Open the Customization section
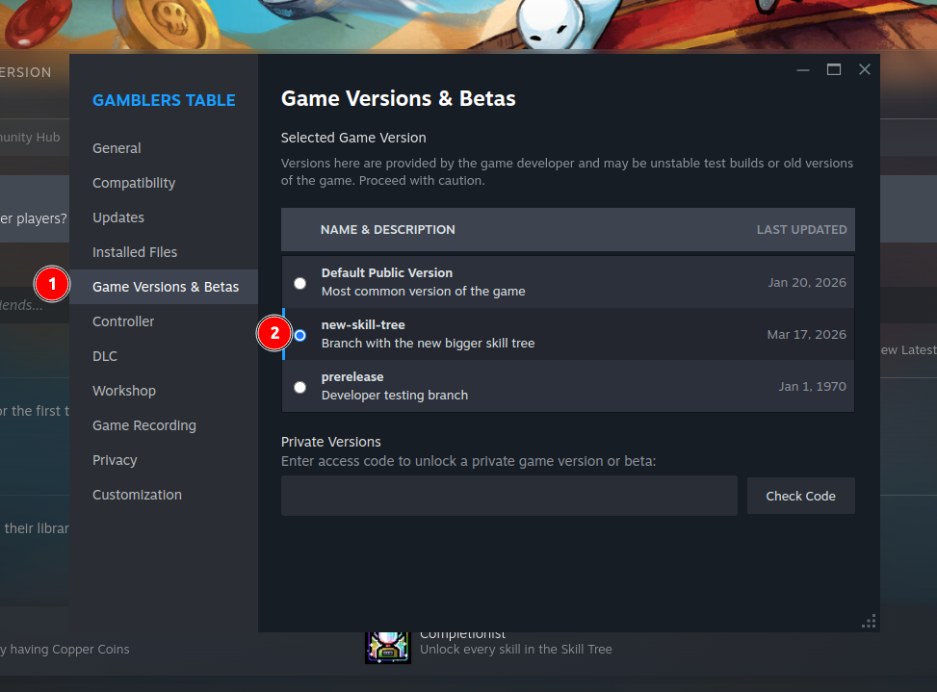The width and height of the screenshot is (937, 692). 137,495
